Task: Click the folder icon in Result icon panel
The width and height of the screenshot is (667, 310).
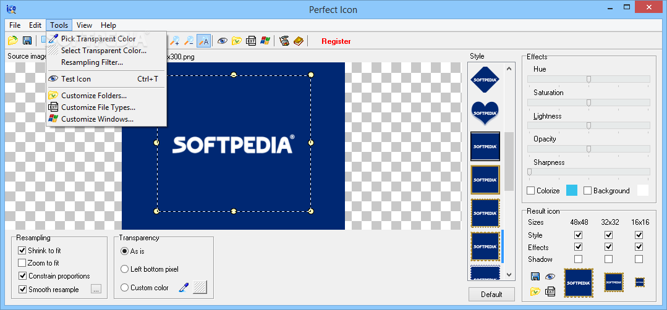Action: pos(535,291)
